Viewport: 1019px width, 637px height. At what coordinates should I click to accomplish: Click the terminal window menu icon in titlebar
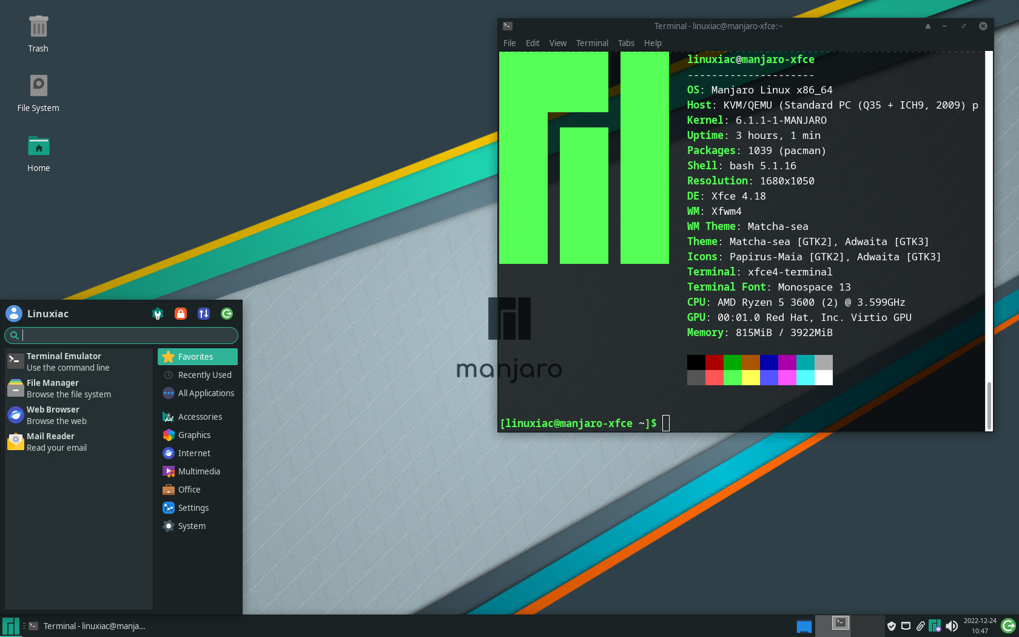click(508, 26)
